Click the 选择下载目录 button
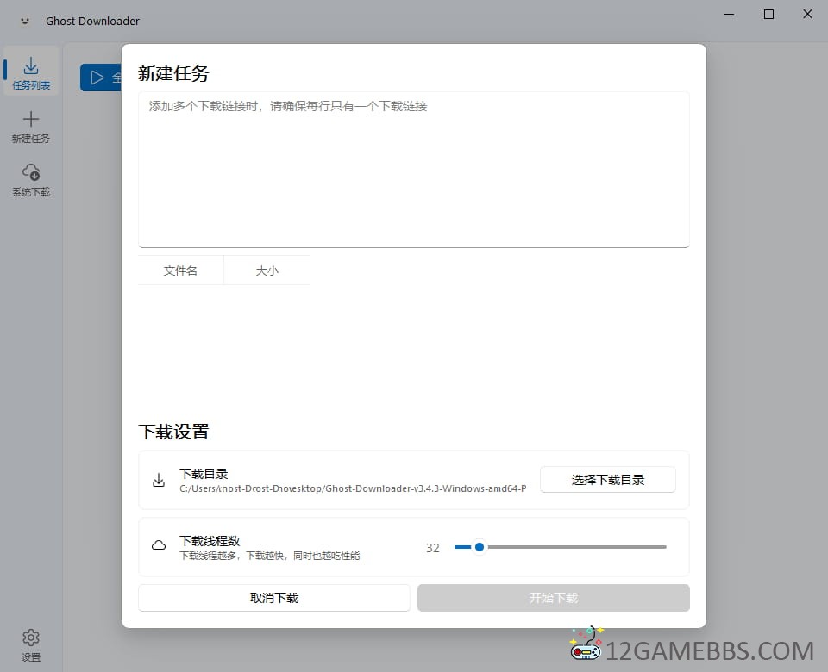 tap(607, 480)
